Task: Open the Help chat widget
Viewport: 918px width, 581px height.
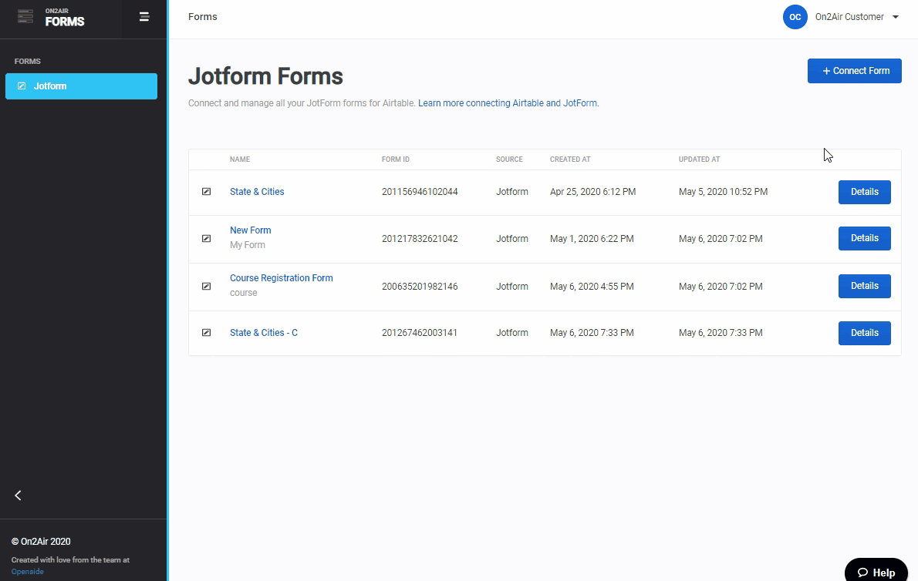Action: (876, 572)
